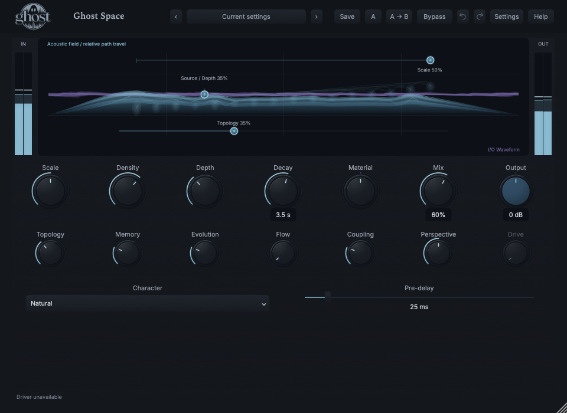This screenshot has width=567, height=413.
Task: Click the Topology knob
Action: click(x=50, y=253)
